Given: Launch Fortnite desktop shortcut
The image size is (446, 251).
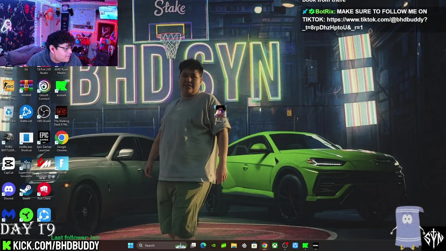Looking at the screenshot, I should 61,166.
